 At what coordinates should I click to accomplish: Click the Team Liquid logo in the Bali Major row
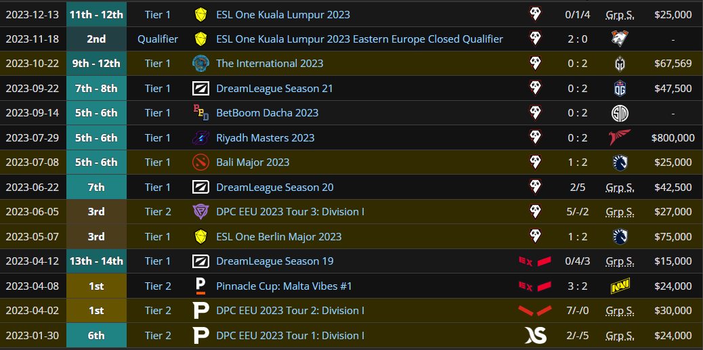pos(619,162)
